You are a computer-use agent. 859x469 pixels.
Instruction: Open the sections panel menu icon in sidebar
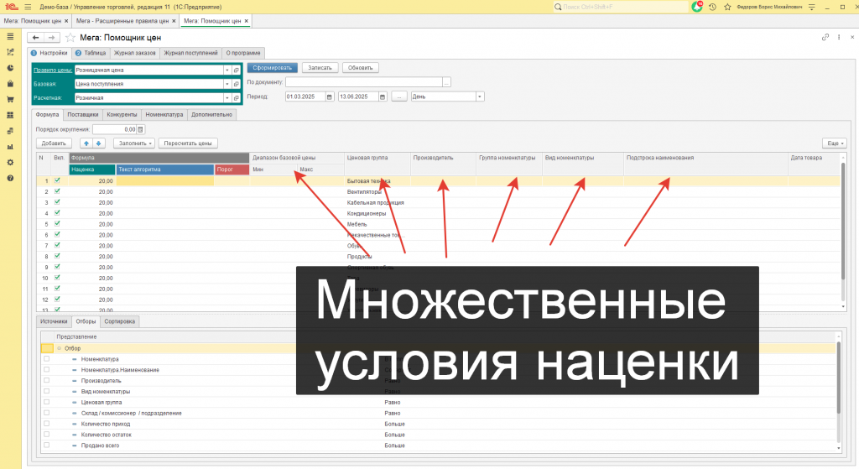(x=10, y=36)
